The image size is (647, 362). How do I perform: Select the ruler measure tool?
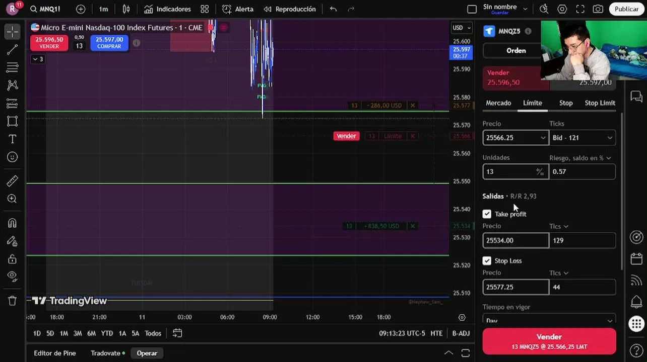13,181
